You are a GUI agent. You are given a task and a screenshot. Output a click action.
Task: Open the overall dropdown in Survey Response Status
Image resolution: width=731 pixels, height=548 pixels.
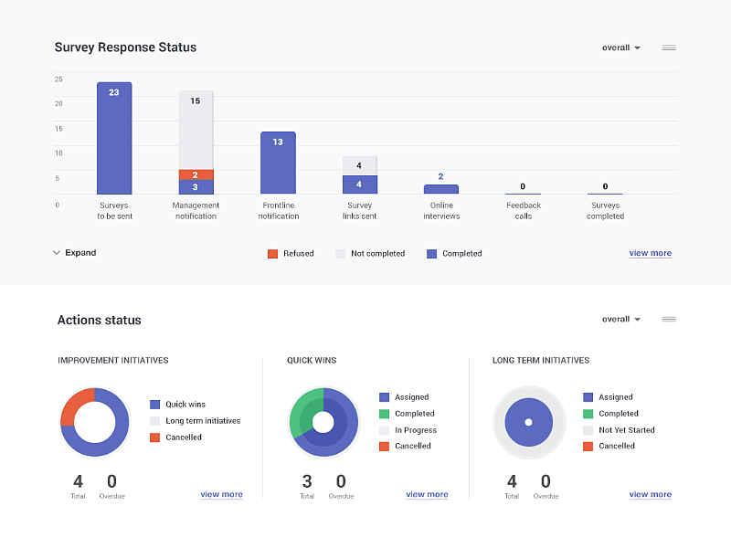(x=621, y=47)
